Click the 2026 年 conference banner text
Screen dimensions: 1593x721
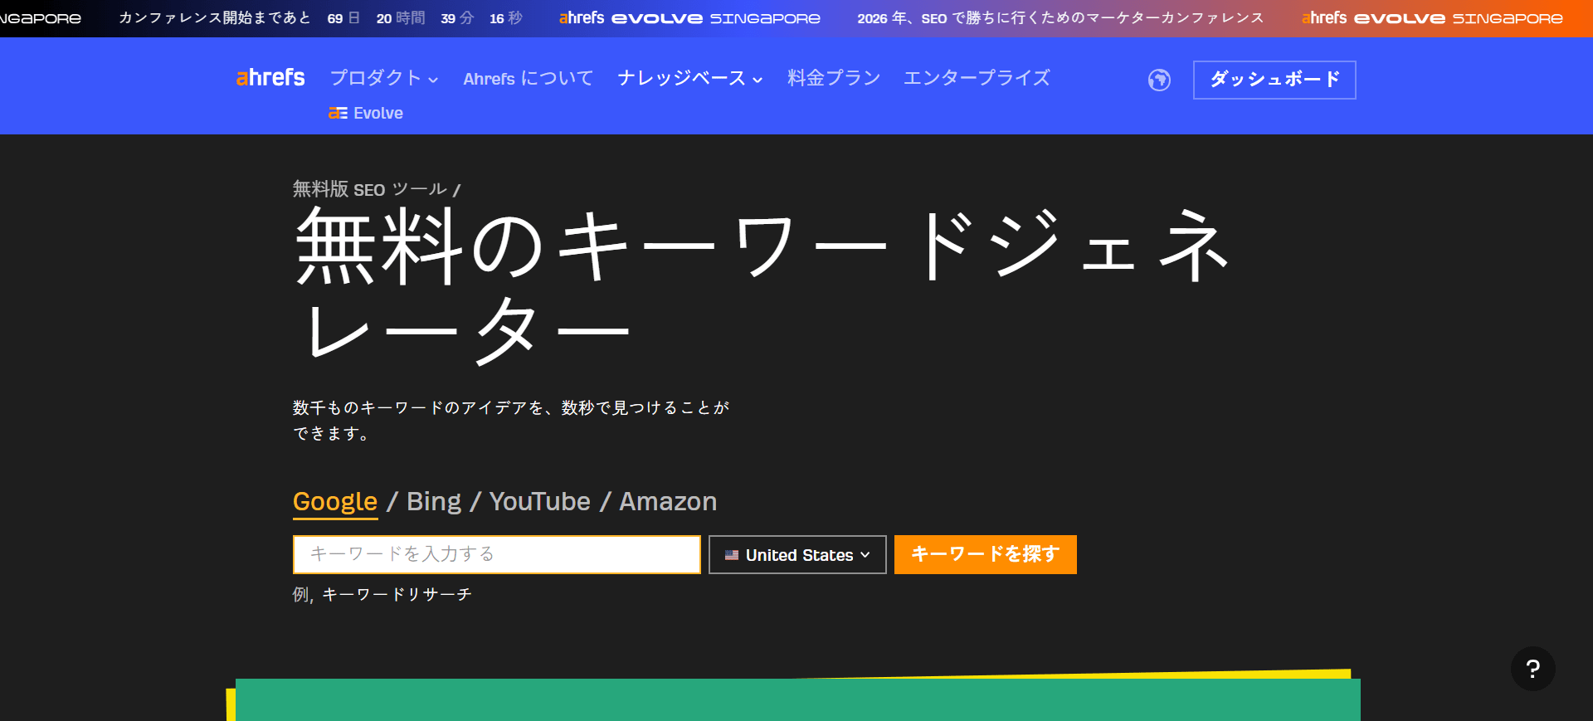[1060, 18]
